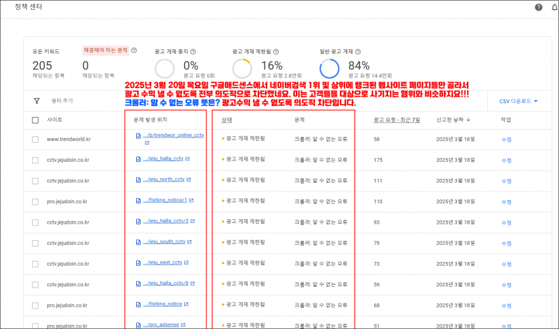Image resolution: width=559 pixels, height=329 pixels.
Task: Click the filter funnel icon
Action: pos(36,101)
